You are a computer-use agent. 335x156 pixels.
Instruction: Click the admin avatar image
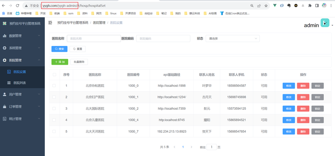point(325,23)
